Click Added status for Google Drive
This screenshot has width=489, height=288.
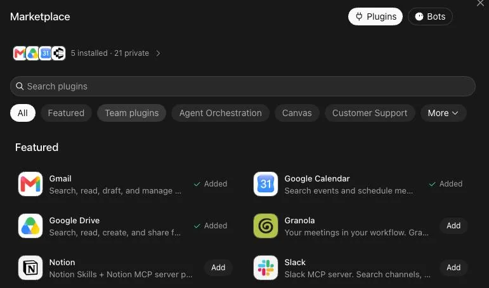(x=211, y=226)
